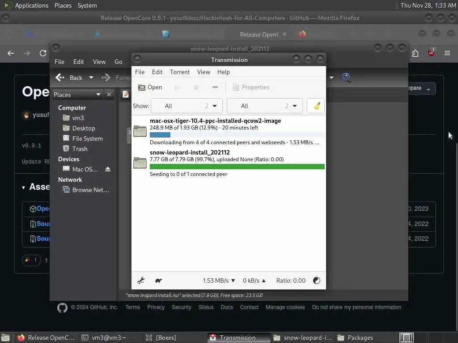Click the uBlock Origin extension icon
Viewport: 458px width, 343px height.
point(431,53)
